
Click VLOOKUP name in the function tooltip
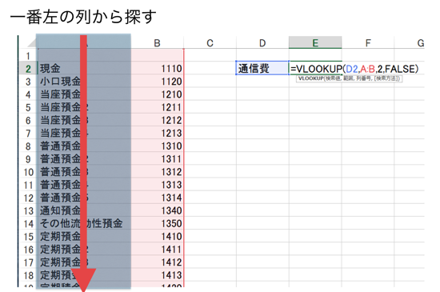[311, 78]
